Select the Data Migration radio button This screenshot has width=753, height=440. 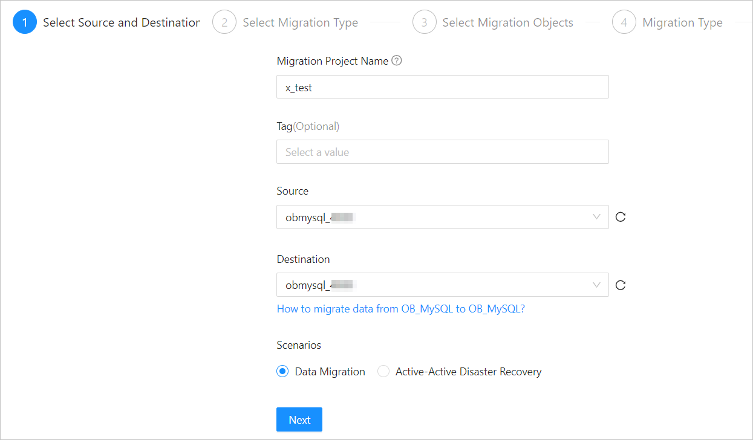pos(282,372)
